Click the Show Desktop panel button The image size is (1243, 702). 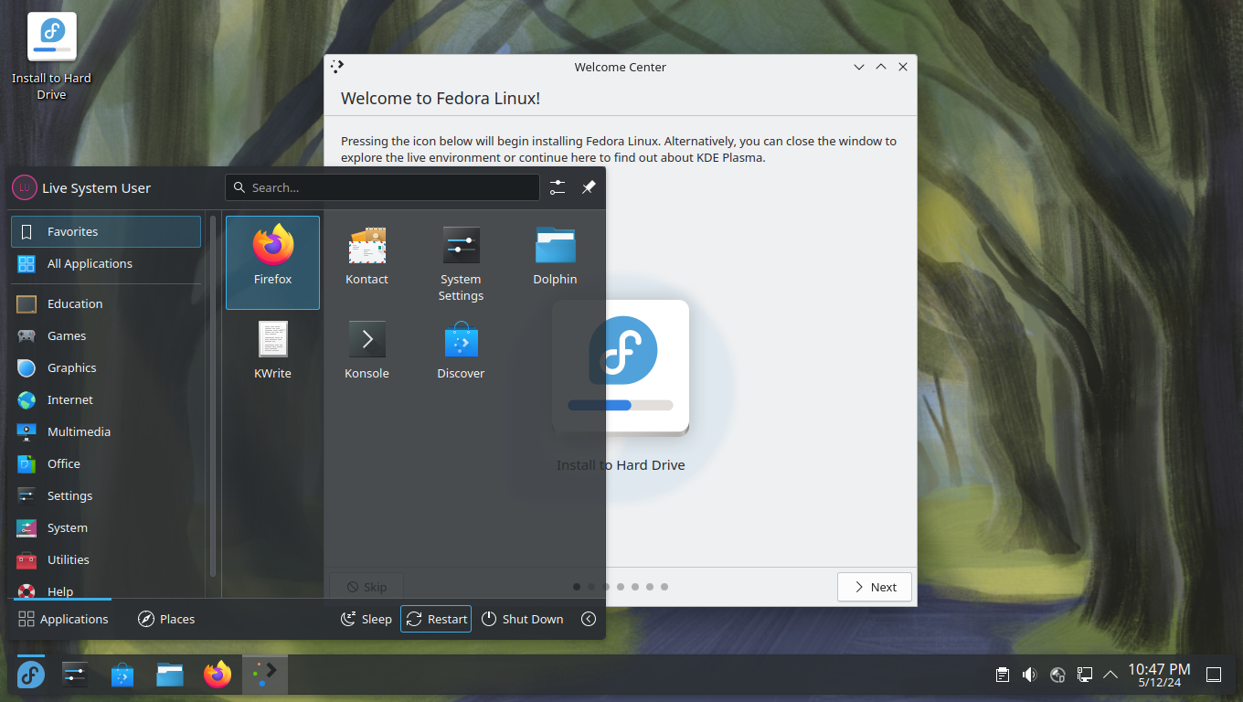tap(1214, 675)
